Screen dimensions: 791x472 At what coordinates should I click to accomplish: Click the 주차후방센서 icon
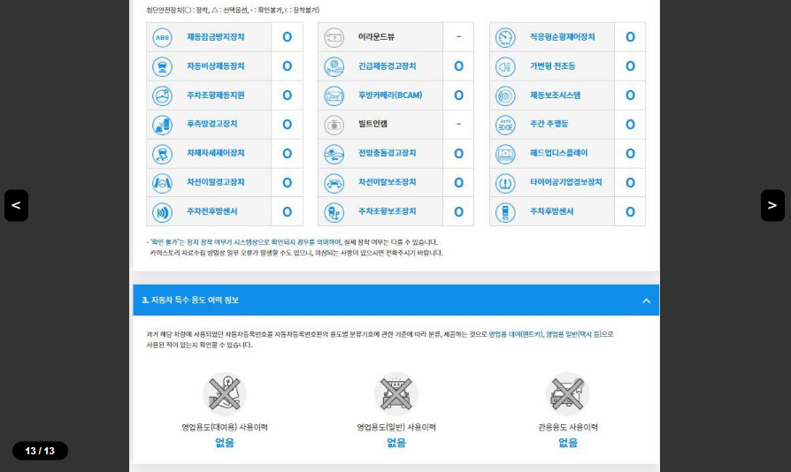[x=505, y=212]
